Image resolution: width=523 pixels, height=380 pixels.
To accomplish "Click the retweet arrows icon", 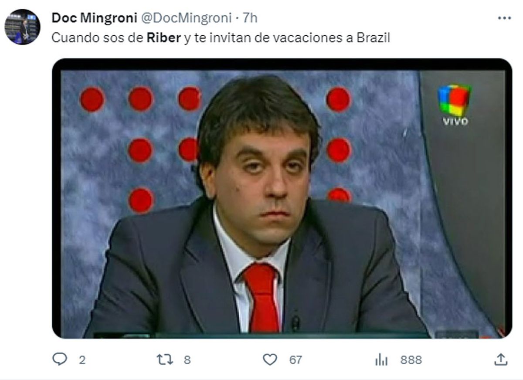I will pos(165,360).
